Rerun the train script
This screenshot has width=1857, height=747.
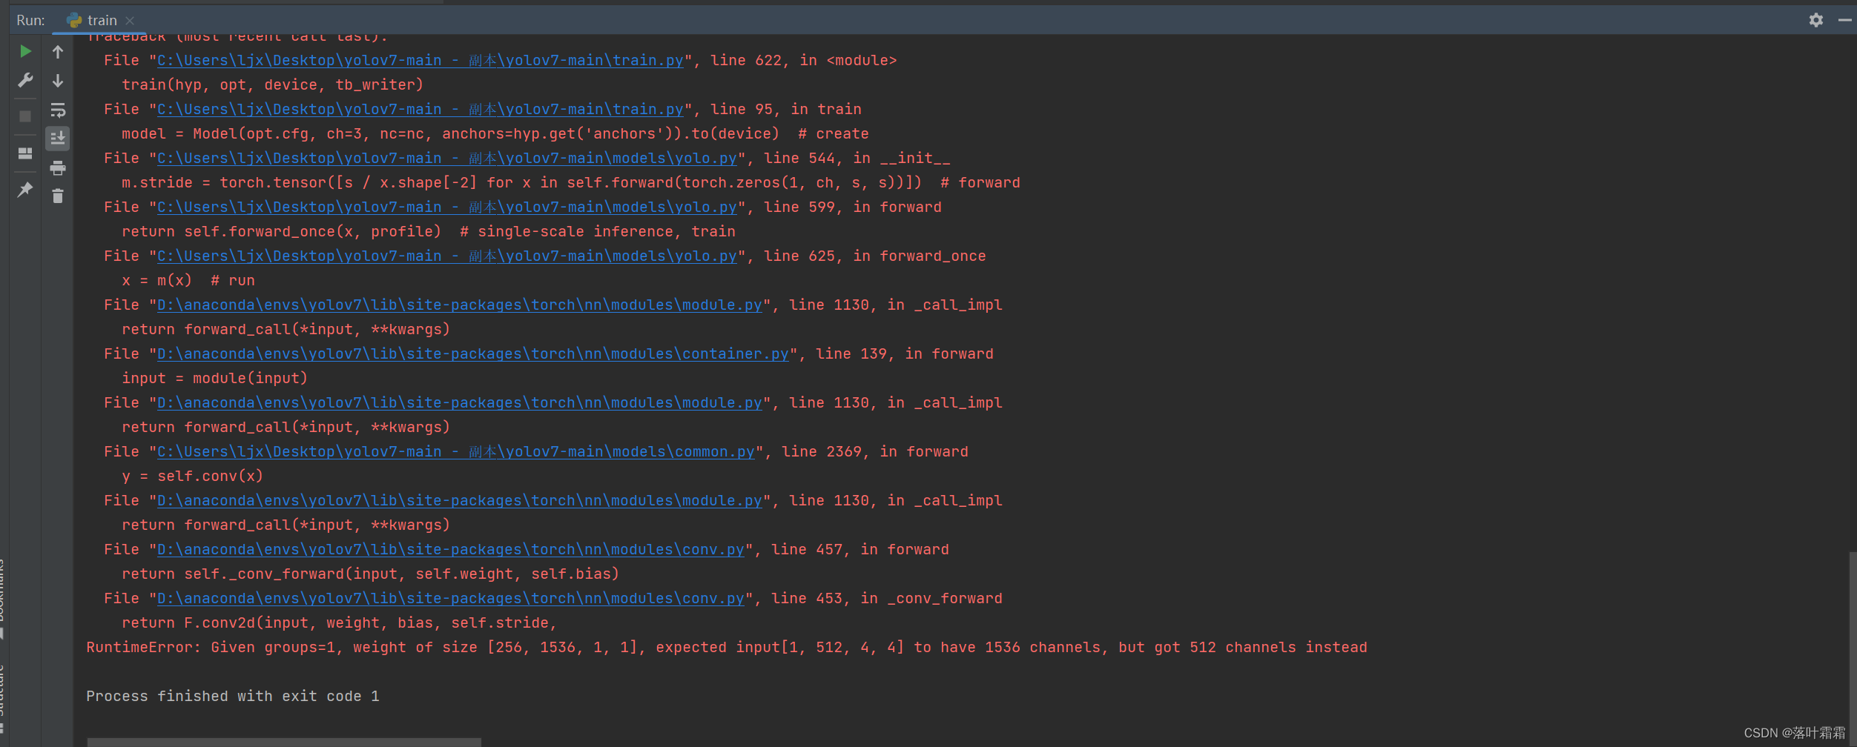pos(24,50)
